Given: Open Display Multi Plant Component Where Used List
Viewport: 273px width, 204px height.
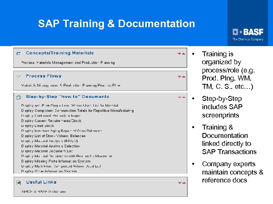Looking at the screenshot, I should click(x=61, y=166).
